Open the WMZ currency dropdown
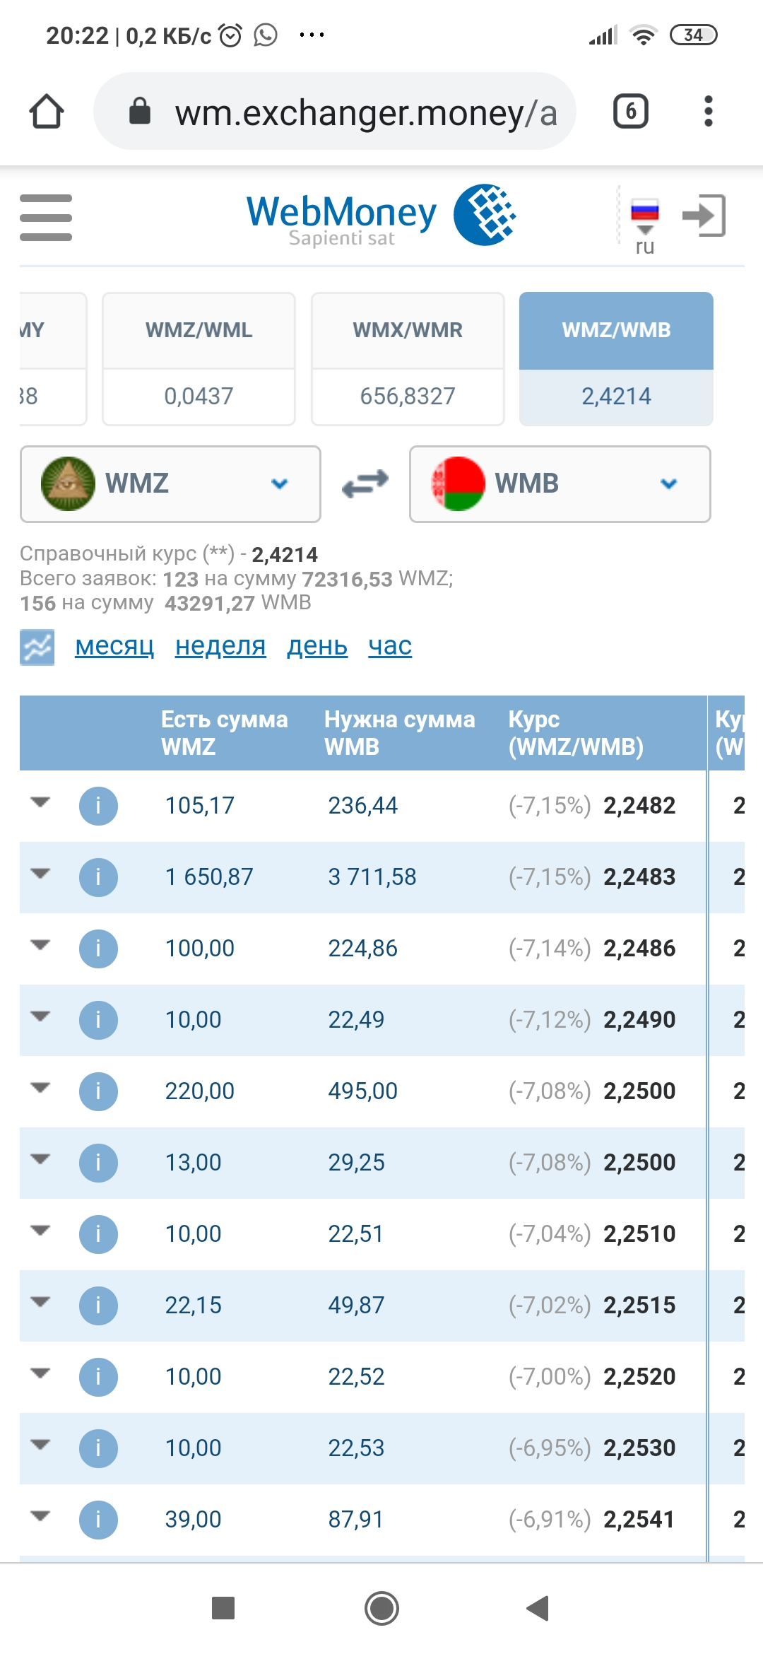Screen dimensions: 763x1654 [170, 484]
